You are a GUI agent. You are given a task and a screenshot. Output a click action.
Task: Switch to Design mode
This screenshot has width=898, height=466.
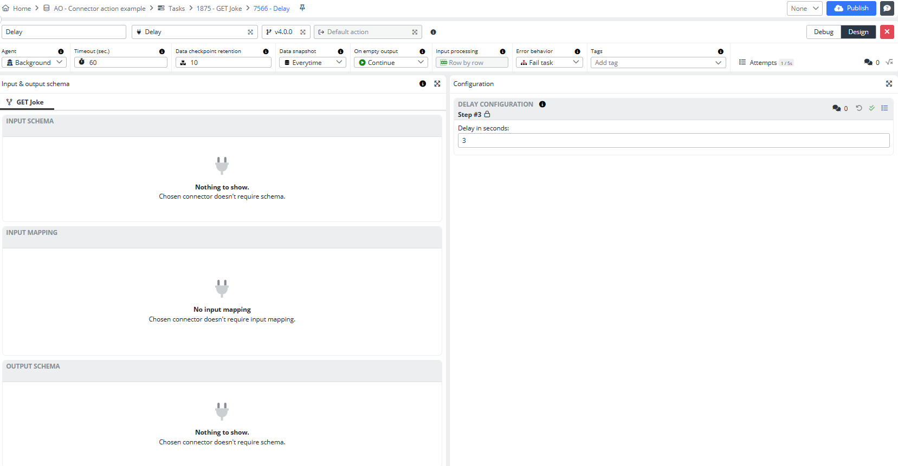(858, 32)
